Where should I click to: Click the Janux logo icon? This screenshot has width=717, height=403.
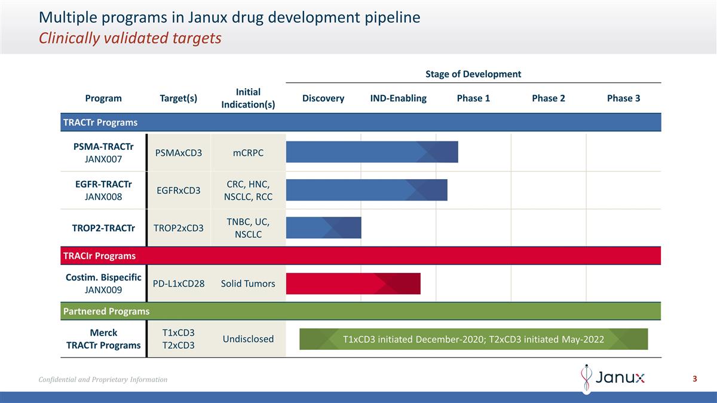point(587,379)
